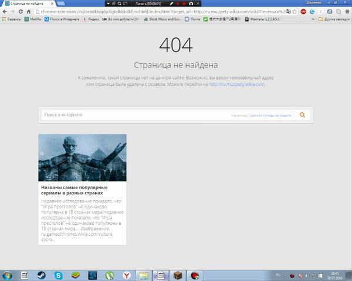The image size is (352, 281).
Task: Close the Страница не найдена tab
Action: coord(52,4)
